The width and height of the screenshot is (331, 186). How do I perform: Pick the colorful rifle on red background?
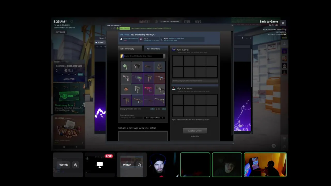click(x=160, y=78)
